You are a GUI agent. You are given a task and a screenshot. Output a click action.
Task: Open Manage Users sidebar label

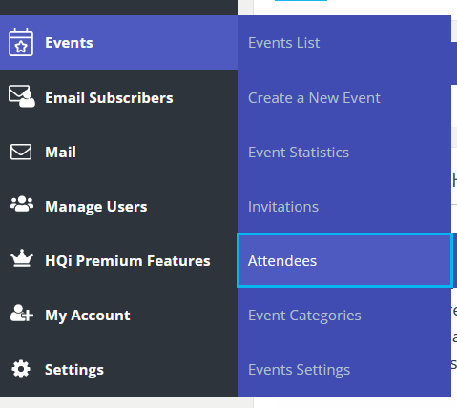pyautogui.click(x=96, y=207)
